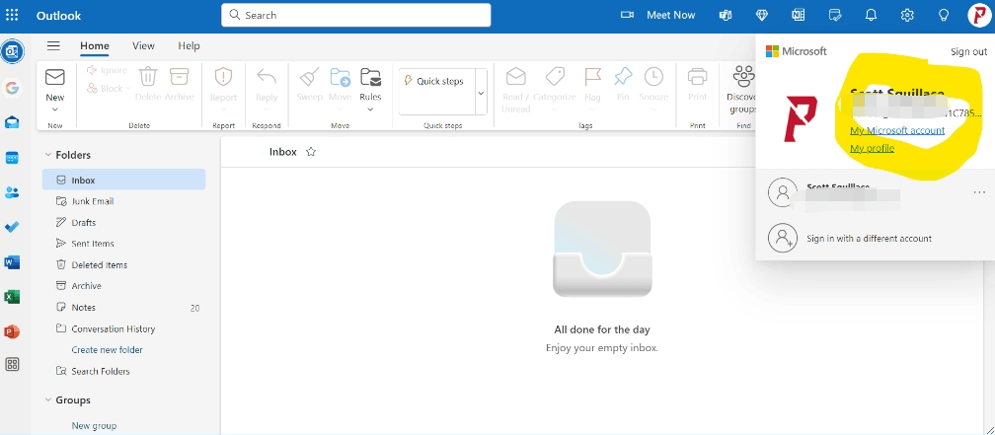The width and height of the screenshot is (995, 435).
Task: Click the Search input box
Action: coord(356,15)
